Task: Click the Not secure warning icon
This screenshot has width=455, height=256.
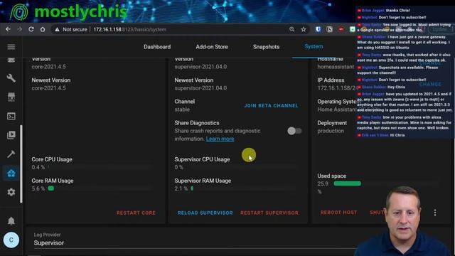Action: point(57,30)
